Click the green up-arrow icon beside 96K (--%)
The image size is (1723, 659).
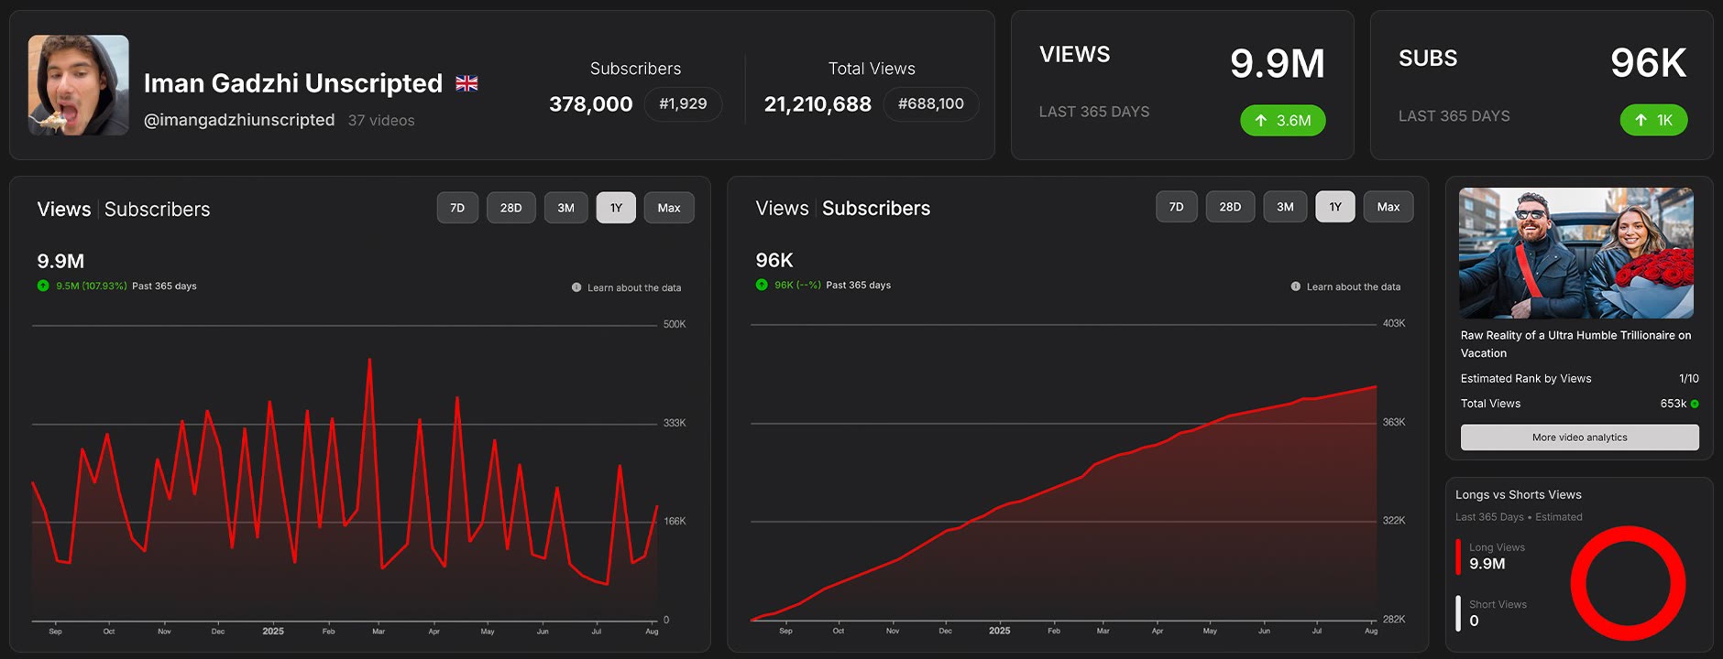coord(762,285)
